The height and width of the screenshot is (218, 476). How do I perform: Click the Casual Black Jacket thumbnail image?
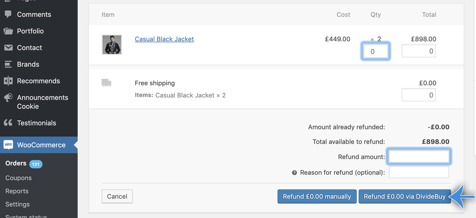(x=111, y=44)
